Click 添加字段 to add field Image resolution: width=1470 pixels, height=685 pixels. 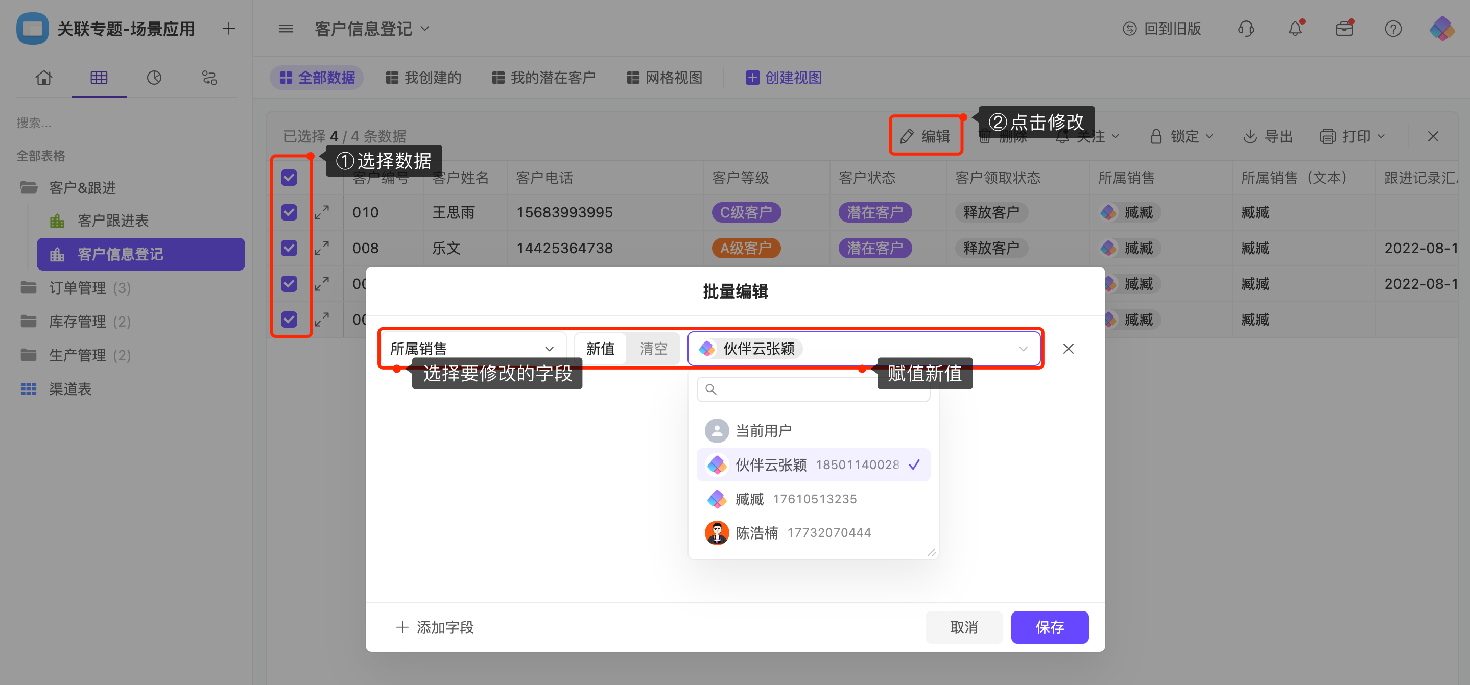click(435, 627)
